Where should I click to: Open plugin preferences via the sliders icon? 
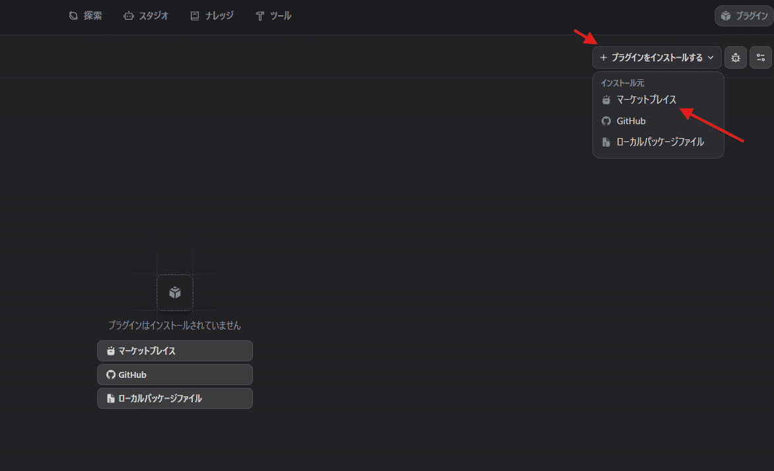(x=761, y=57)
